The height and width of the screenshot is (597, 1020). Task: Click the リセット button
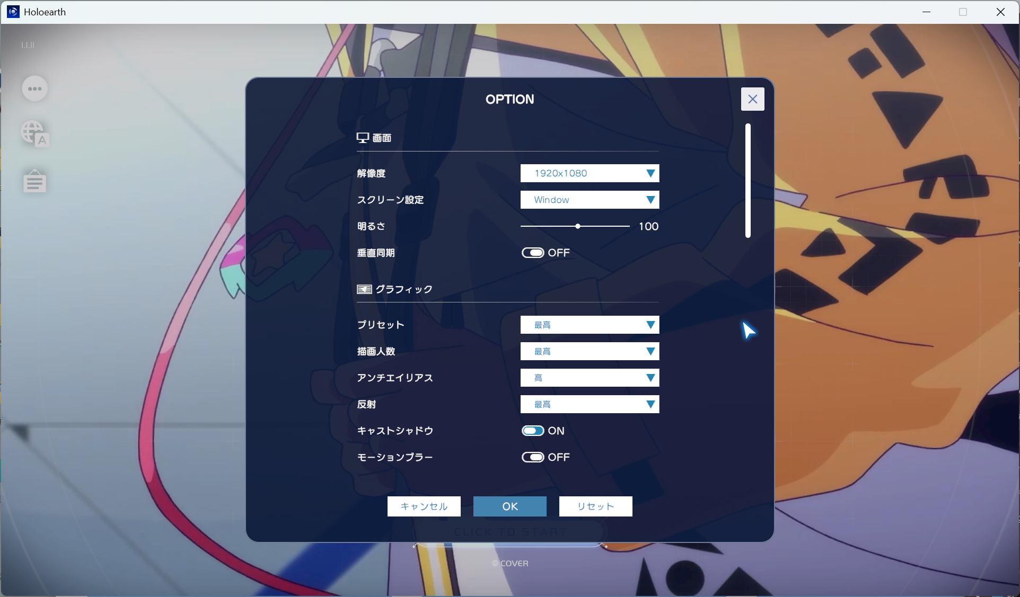pyautogui.click(x=595, y=506)
